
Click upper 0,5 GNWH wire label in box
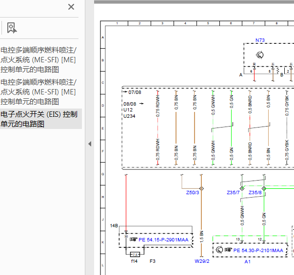[213, 105]
